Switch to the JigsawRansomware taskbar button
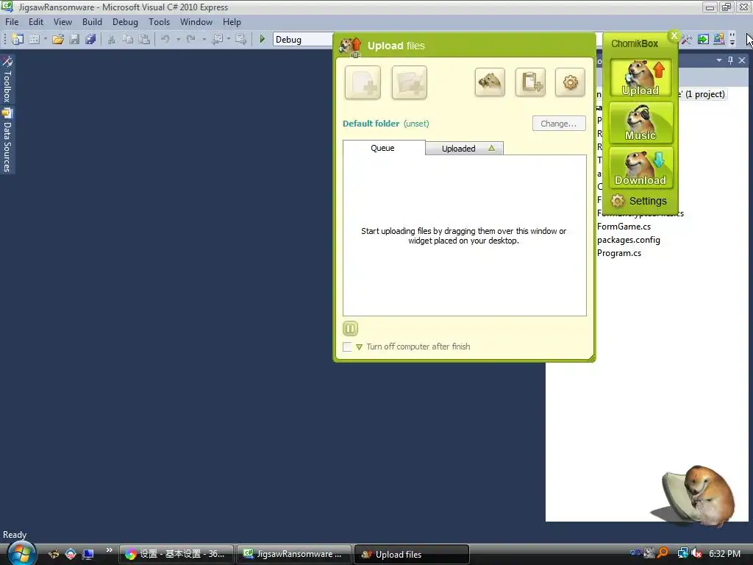 pos(293,554)
